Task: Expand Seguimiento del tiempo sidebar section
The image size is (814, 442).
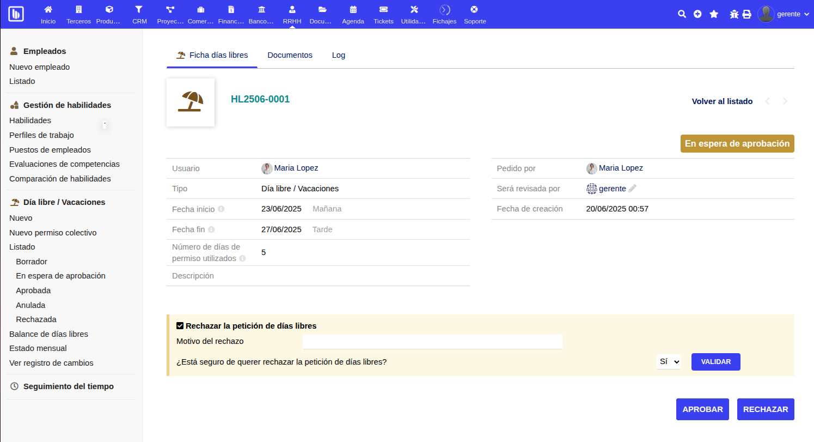Action: [69, 386]
